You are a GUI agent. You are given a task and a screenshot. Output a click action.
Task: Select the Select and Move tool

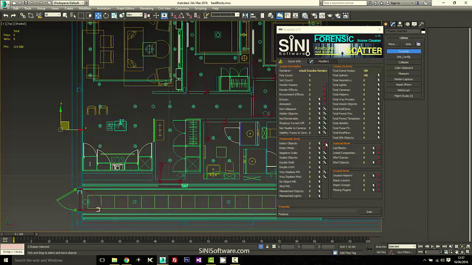click(98, 15)
